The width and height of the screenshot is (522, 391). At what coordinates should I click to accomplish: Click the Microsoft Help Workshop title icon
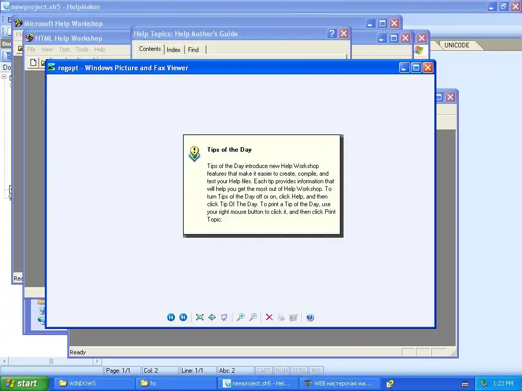18,23
